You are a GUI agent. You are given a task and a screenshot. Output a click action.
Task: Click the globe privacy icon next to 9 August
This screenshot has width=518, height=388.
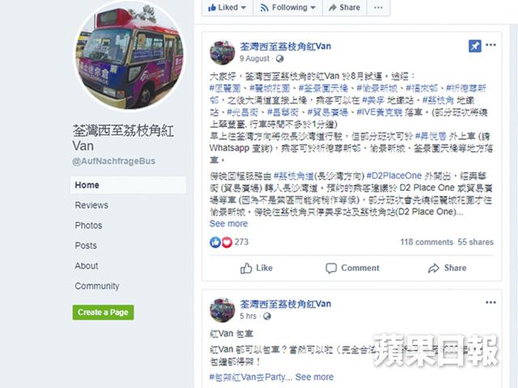[279, 59]
